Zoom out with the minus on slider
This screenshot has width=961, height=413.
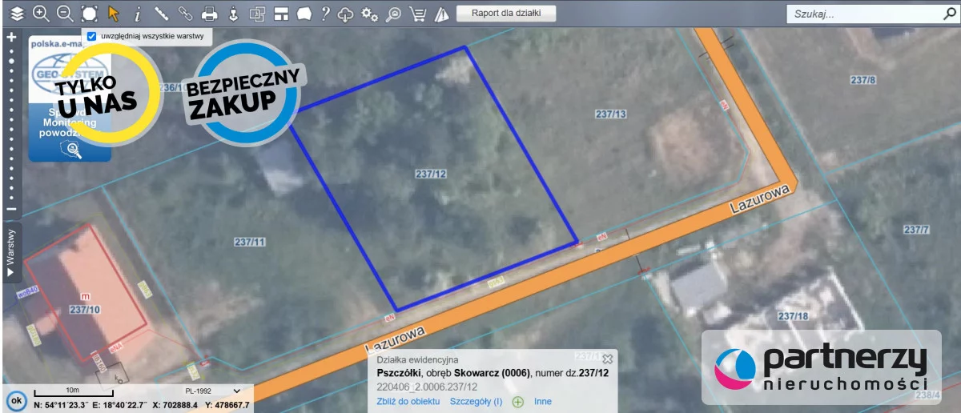(11, 209)
